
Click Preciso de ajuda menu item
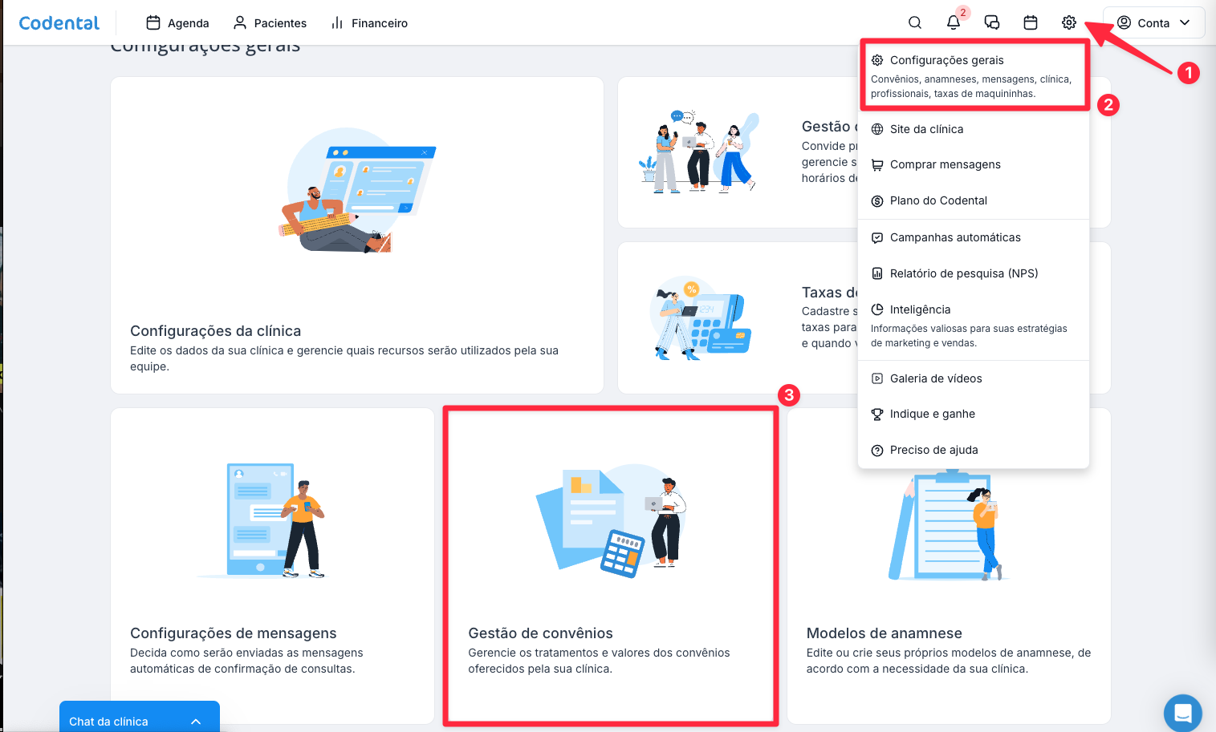coord(933,450)
